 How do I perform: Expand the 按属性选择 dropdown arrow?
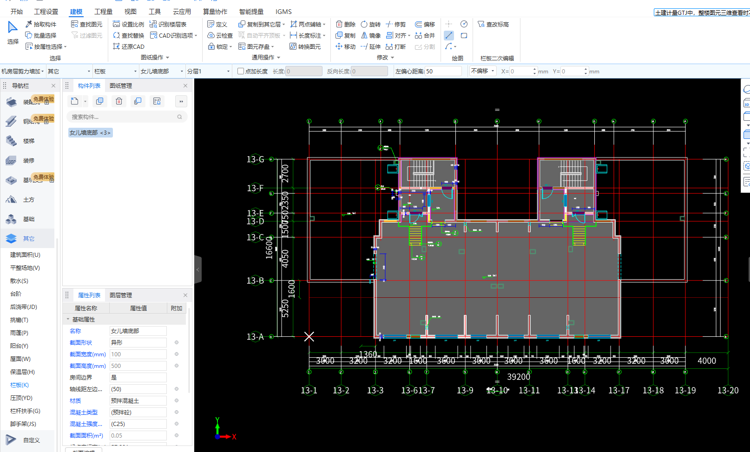point(66,47)
